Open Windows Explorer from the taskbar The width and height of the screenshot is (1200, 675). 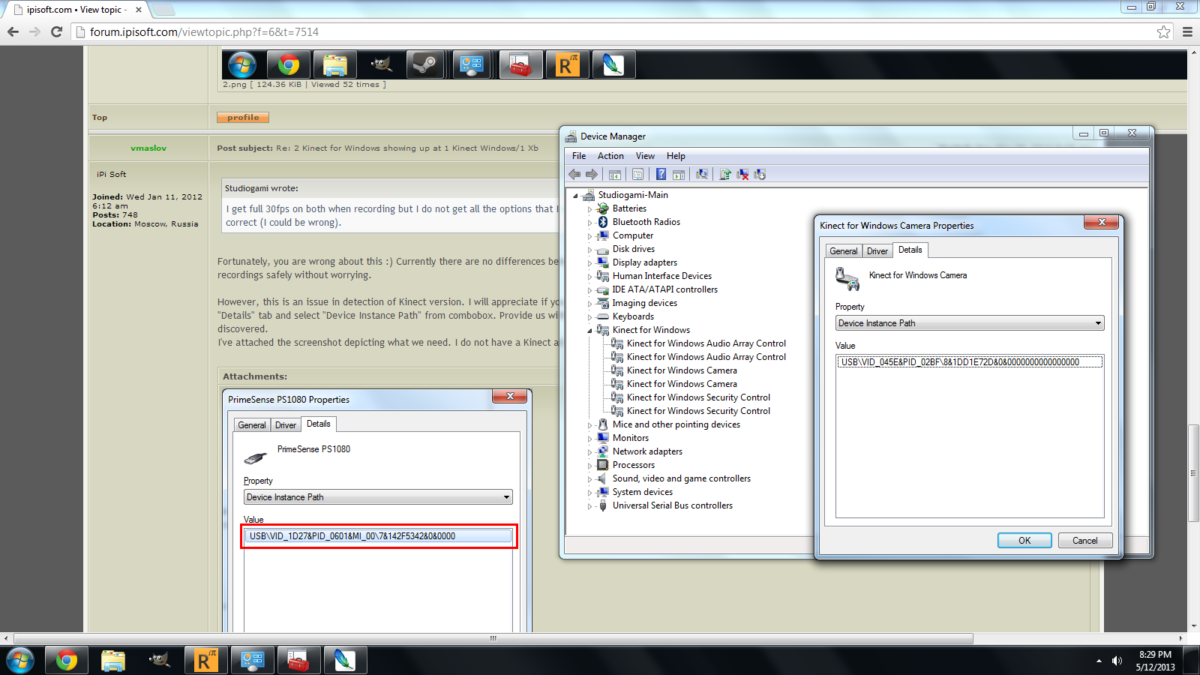click(112, 661)
